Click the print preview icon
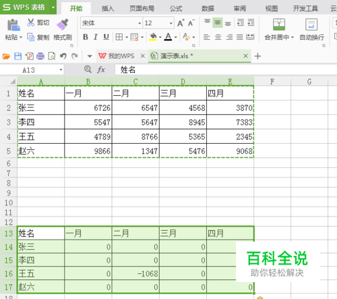This screenshot has width=337, height=299. (x=52, y=56)
